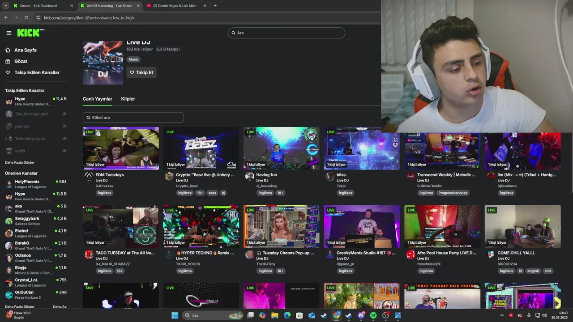Image resolution: width=573 pixels, height=322 pixels.
Task: Select the bass tag on Cryptto_Basz
Action: [x=212, y=193]
